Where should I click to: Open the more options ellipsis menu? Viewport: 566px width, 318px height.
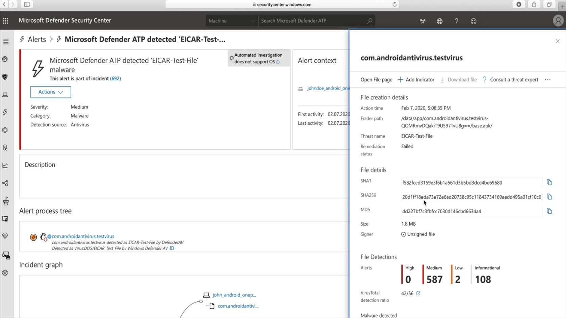(x=547, y=80)
